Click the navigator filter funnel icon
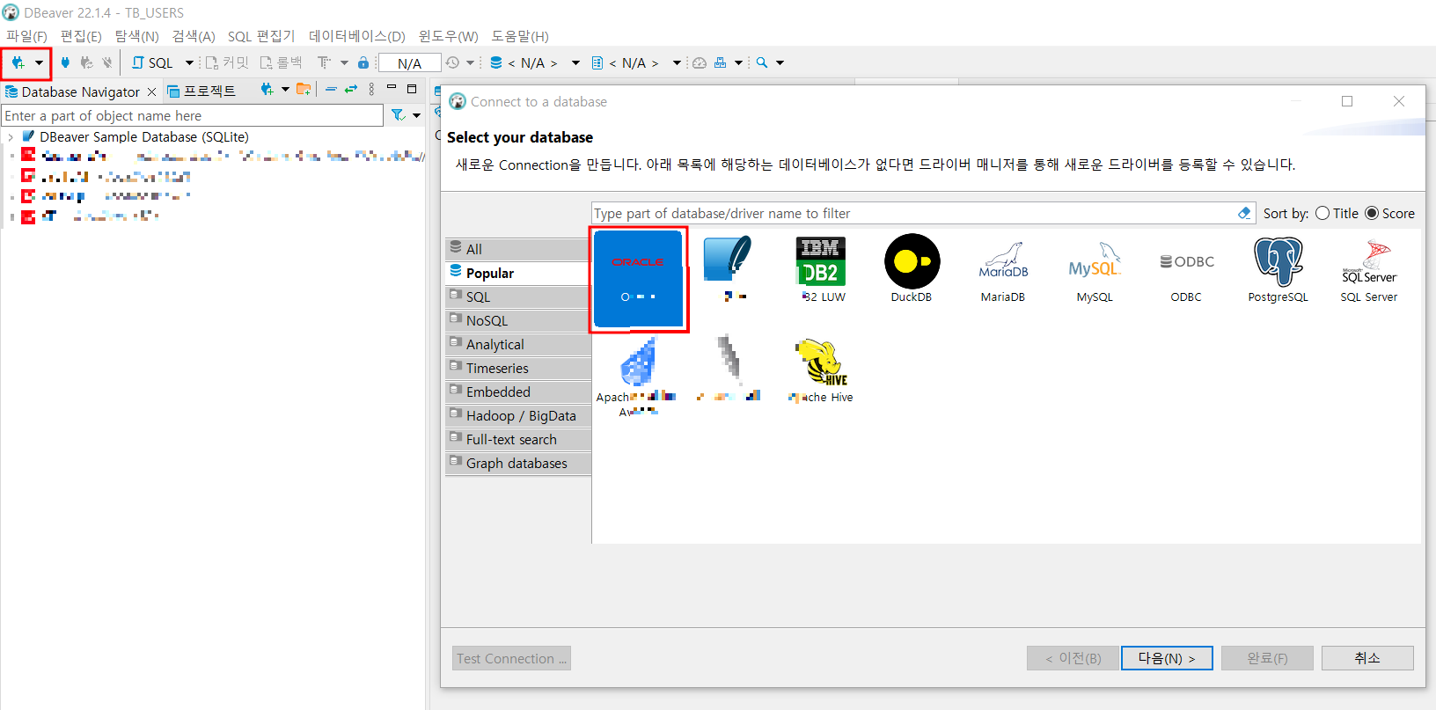Image resolution: width=1436 pixels, height=710 pixels. 399,115
